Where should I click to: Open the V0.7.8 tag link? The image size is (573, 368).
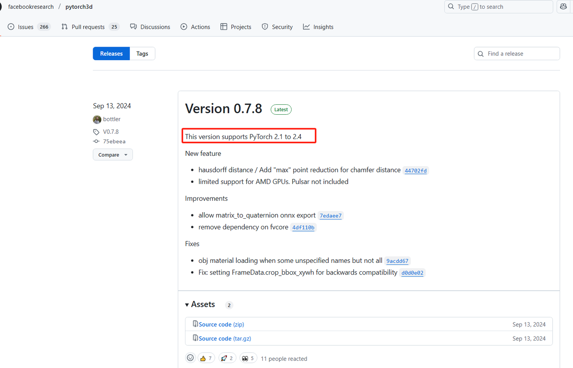[111, 131]
